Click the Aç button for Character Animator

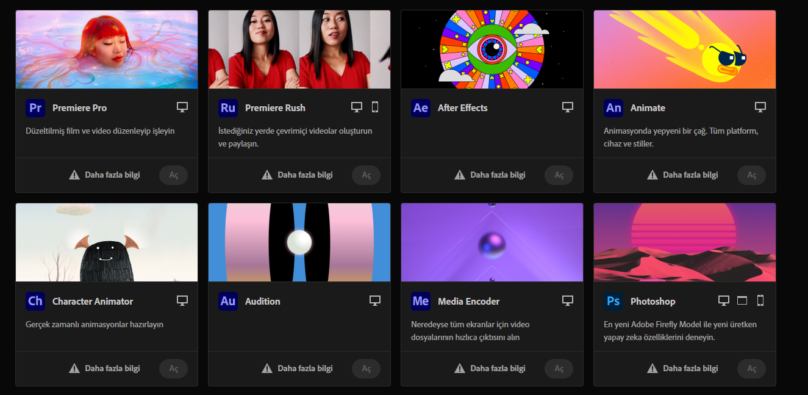tap(174, 369)
